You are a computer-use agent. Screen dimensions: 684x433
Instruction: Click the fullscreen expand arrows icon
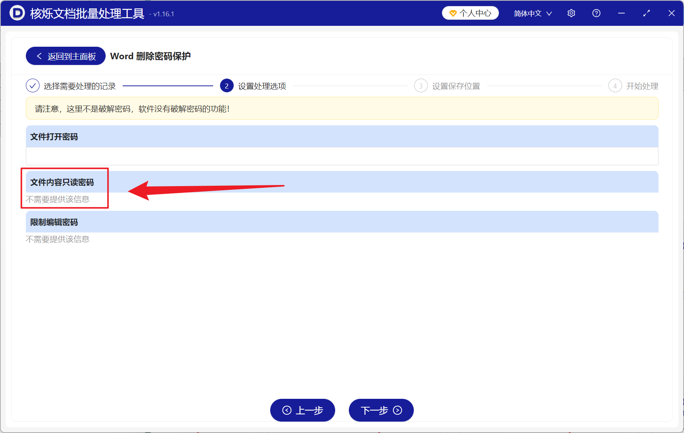646,13
